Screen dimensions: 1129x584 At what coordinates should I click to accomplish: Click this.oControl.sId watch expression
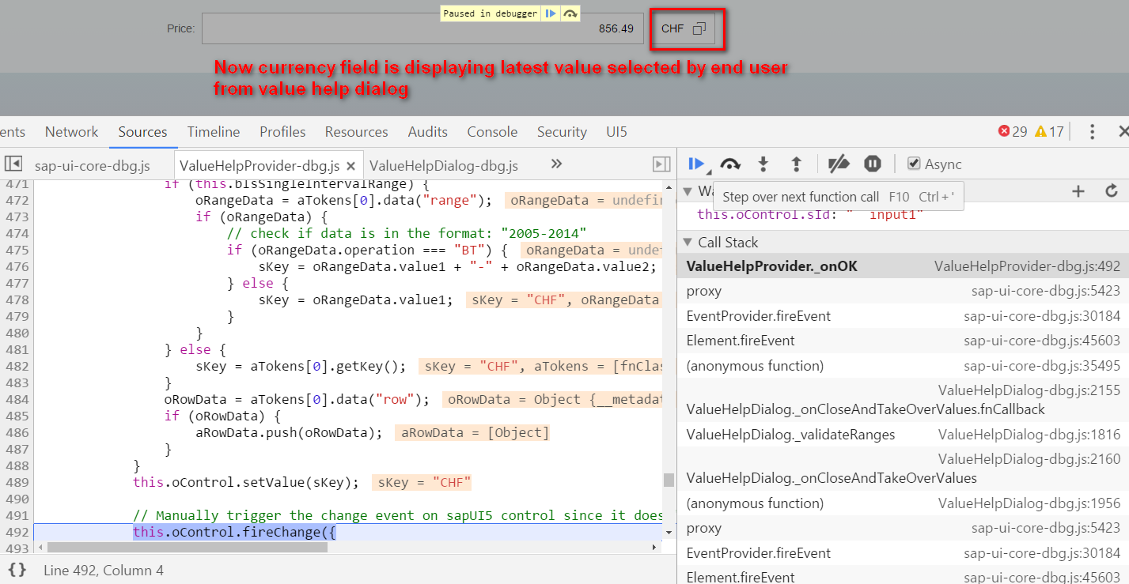click(x=811, y=214)
